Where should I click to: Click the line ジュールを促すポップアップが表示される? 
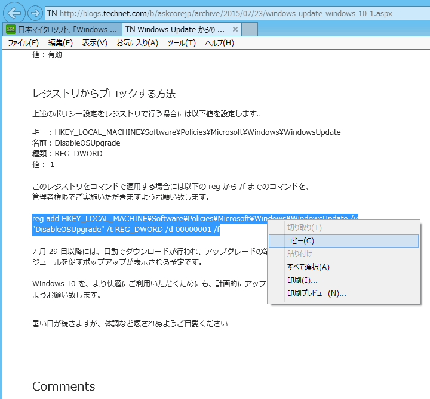coord(118,262)
